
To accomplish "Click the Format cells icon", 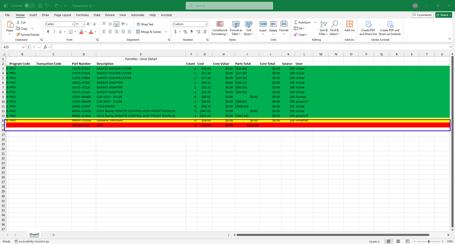I will point(284,24).
